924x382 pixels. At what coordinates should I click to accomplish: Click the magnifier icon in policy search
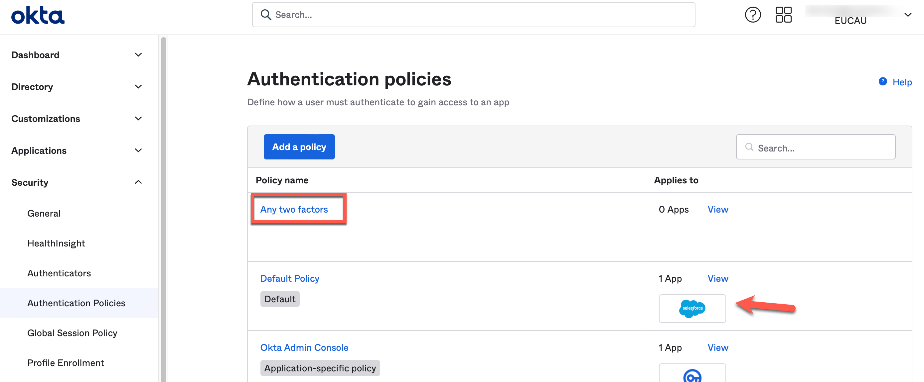click(749, 147)
